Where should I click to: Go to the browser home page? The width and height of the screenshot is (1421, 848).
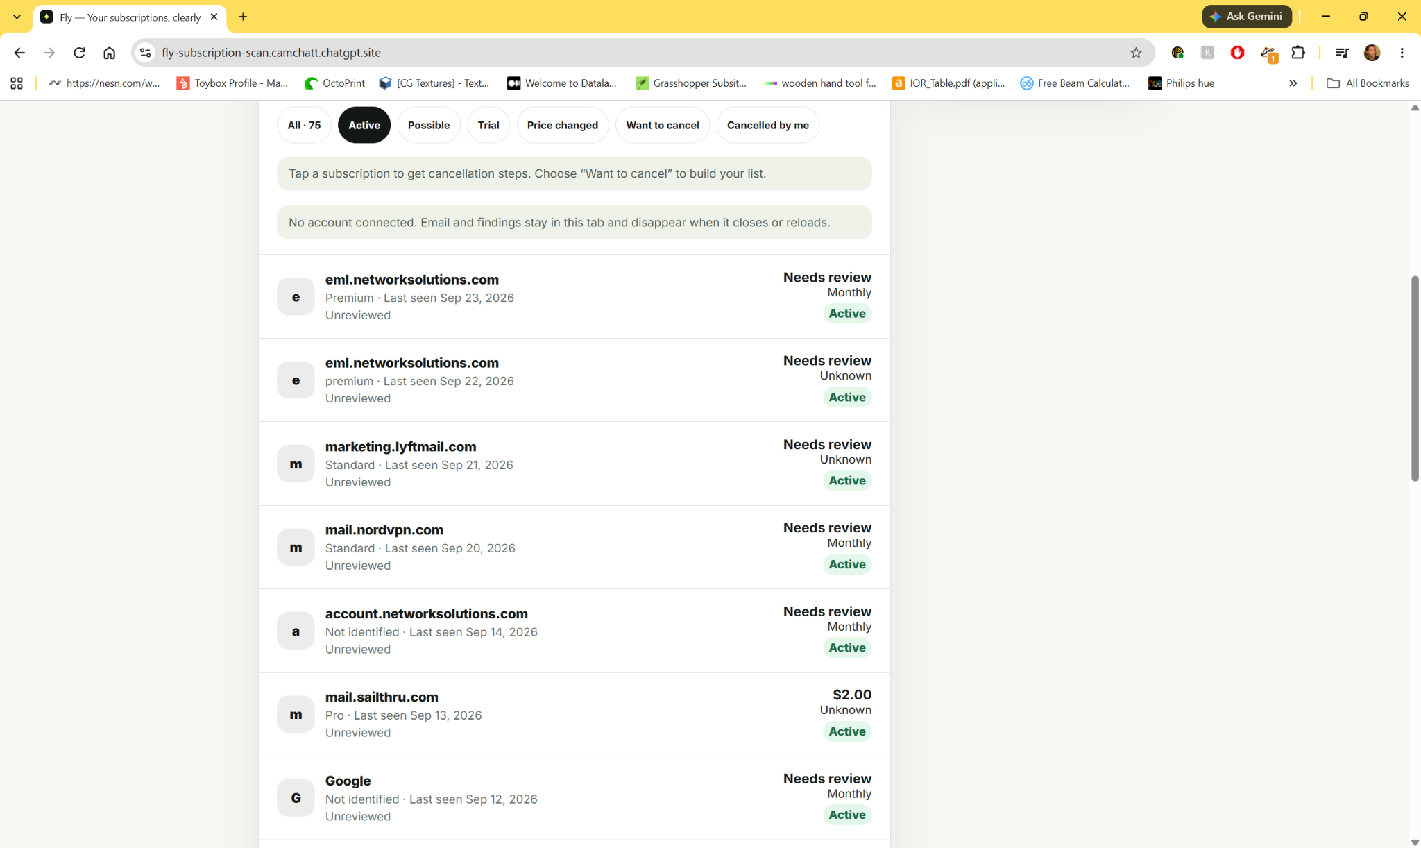109,53
